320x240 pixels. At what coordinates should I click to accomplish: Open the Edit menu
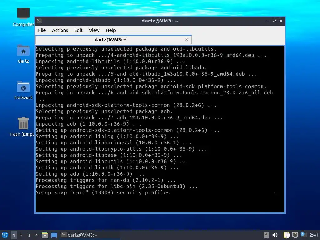(78, 30)
